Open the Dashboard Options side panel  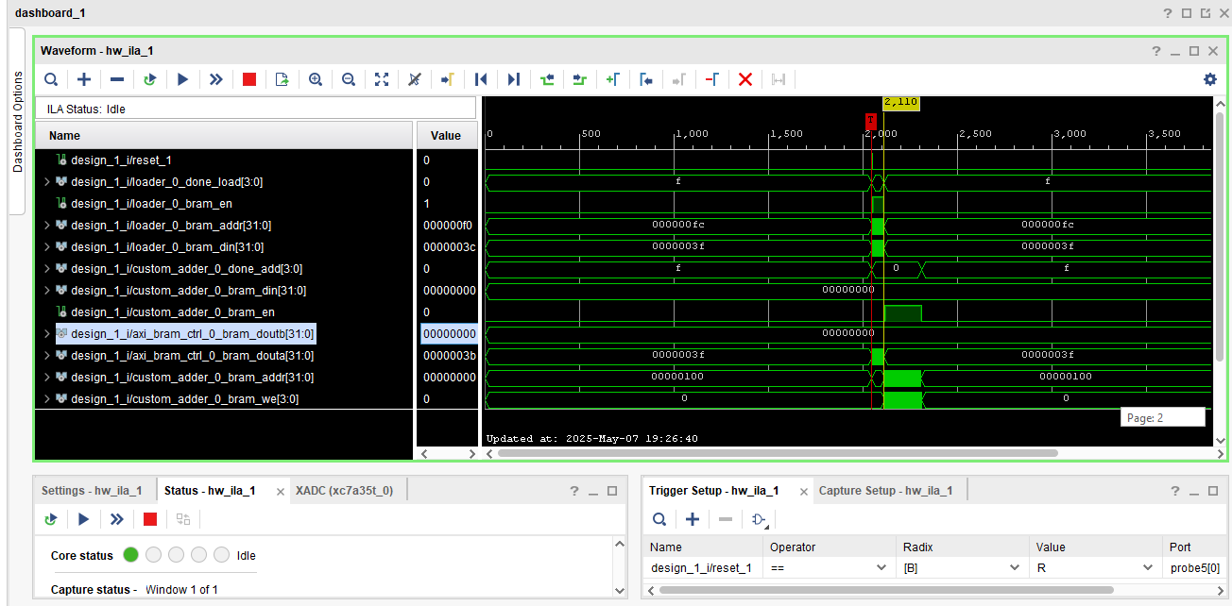(x=17, y=121)
